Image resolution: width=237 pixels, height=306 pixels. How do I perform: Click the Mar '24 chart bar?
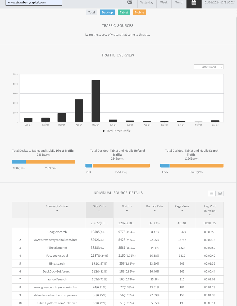click(62, 117)
